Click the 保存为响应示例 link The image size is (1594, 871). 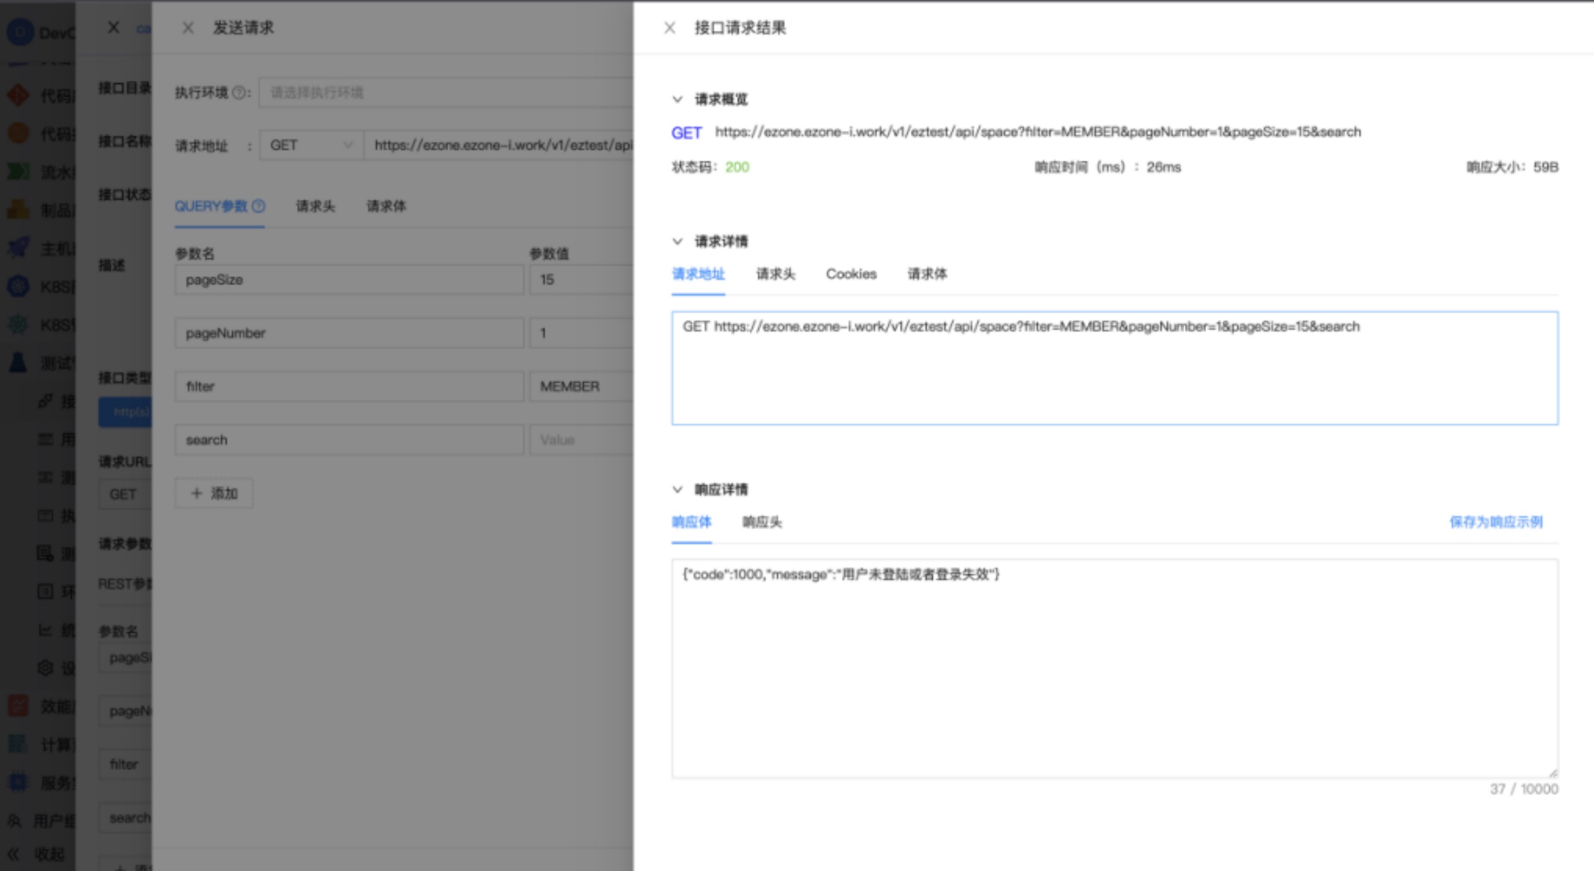(1497, 522)
